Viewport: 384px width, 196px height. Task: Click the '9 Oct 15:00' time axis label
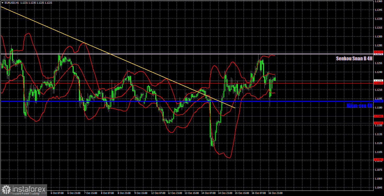pos(141,193)
